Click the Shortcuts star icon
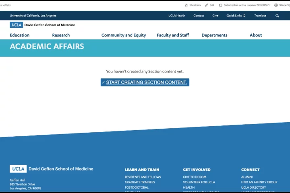Screen dimensions: 290x193 pos(186,5)
